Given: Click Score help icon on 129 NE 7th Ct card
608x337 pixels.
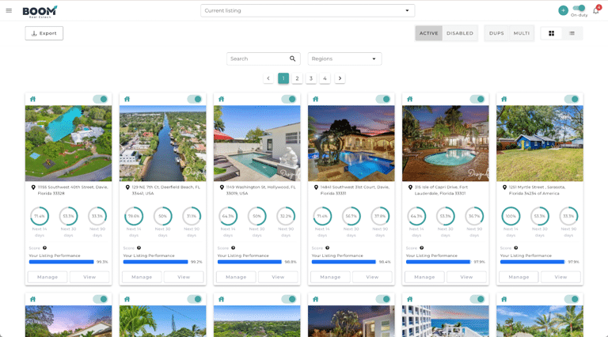Looking at the screenshot, I should [139, 248].
